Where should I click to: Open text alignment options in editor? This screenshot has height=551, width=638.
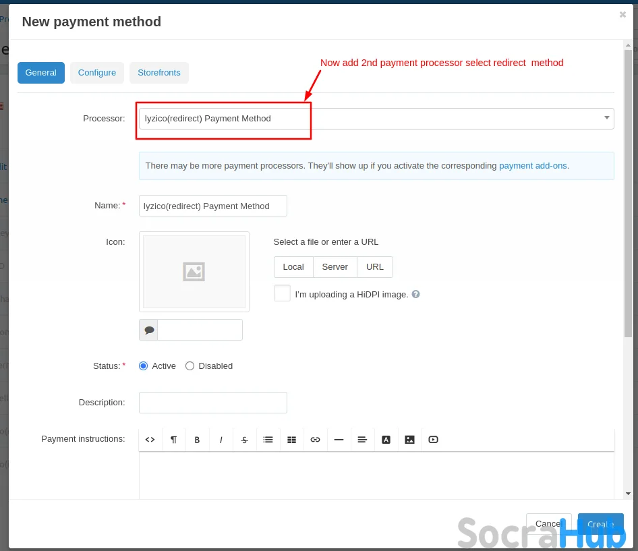point(363,440)
